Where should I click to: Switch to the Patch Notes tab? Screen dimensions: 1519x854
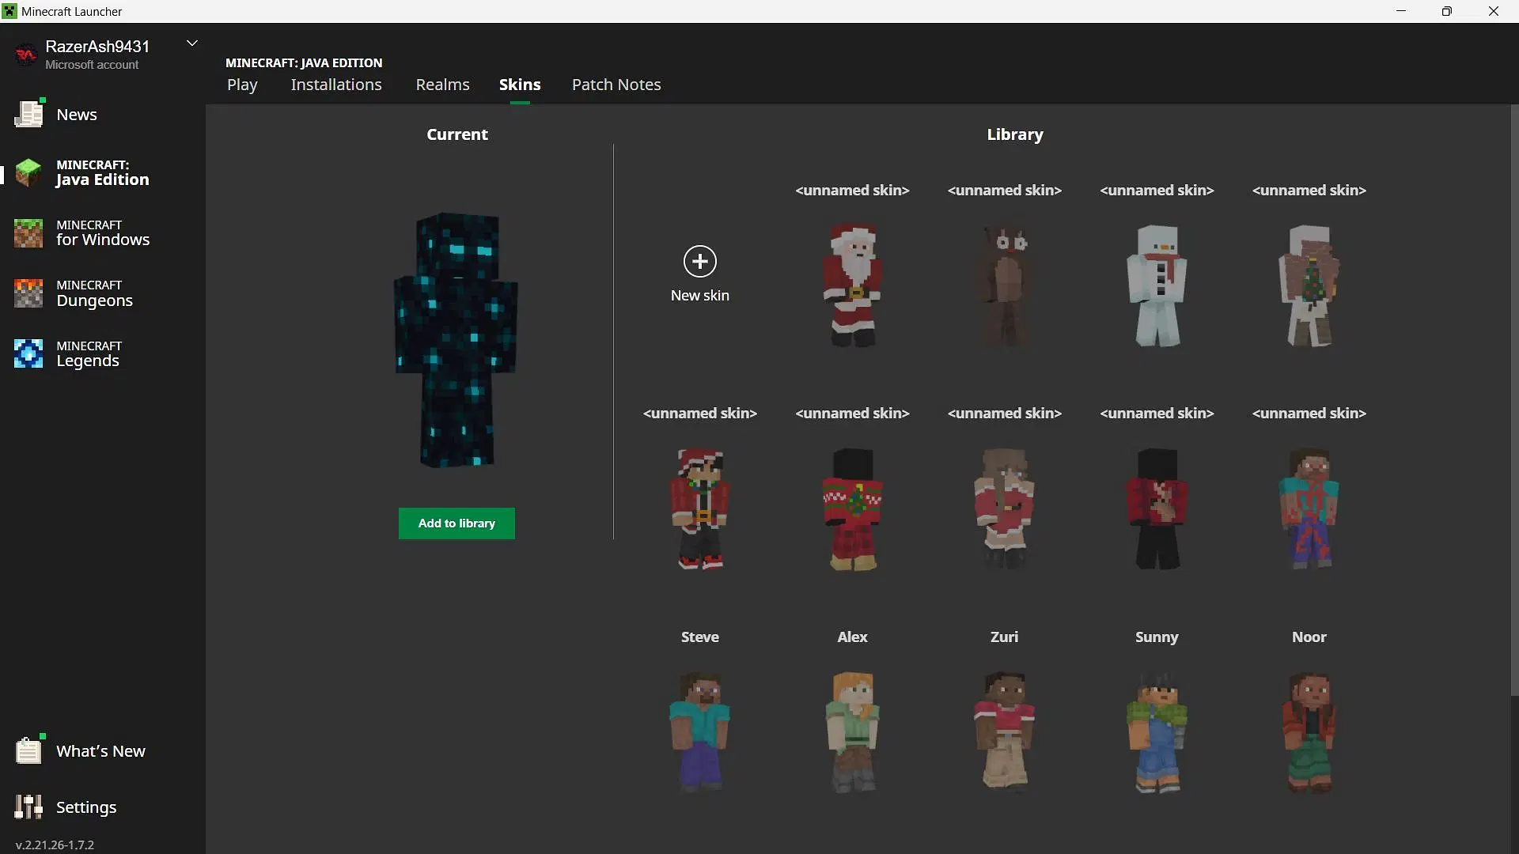(x=616, y=85)
